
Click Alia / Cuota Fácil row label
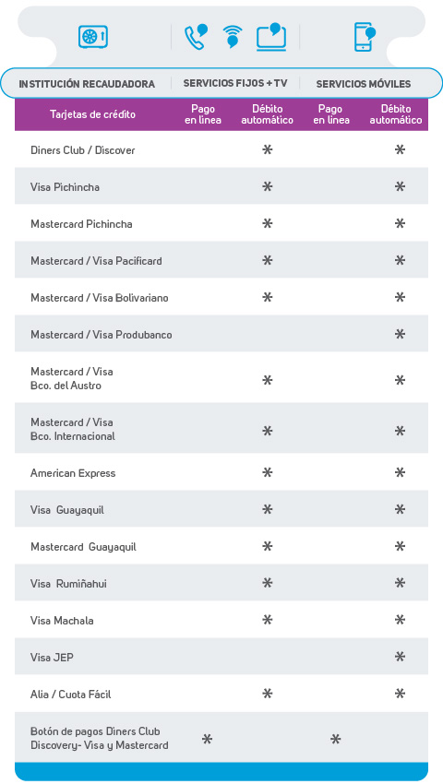click(x=70, y=694)
